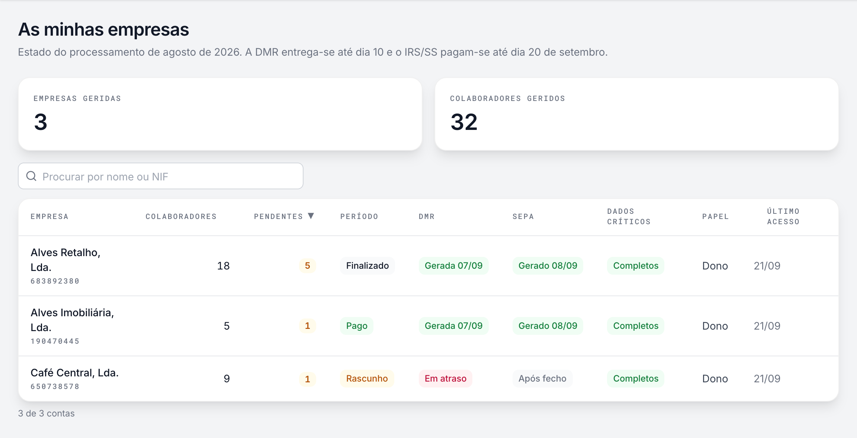Viewport: 857px width, 438px height.
Task: Click the 'Em atraso' DMR badge
Action: [446, 379]
